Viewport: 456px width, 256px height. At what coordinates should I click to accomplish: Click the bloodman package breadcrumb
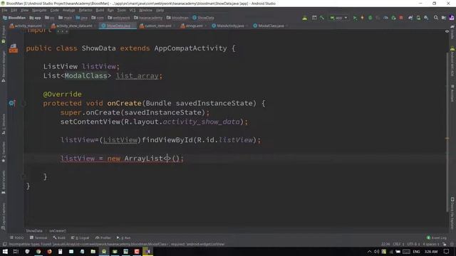point(177,18)
